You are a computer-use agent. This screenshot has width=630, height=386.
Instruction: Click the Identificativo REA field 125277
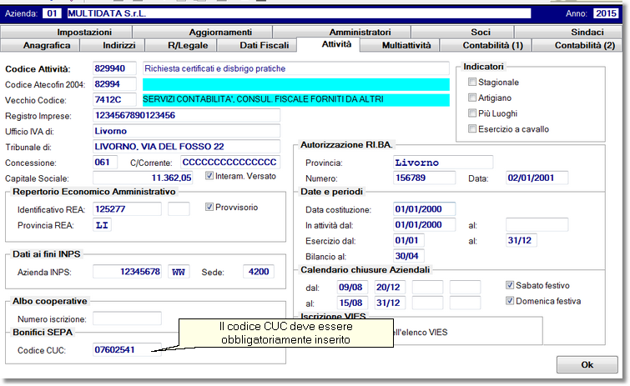pos(127,209)
